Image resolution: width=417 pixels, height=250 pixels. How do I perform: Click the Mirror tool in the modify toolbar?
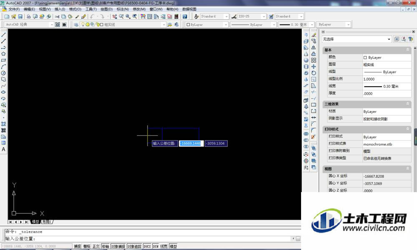[314, 47]
